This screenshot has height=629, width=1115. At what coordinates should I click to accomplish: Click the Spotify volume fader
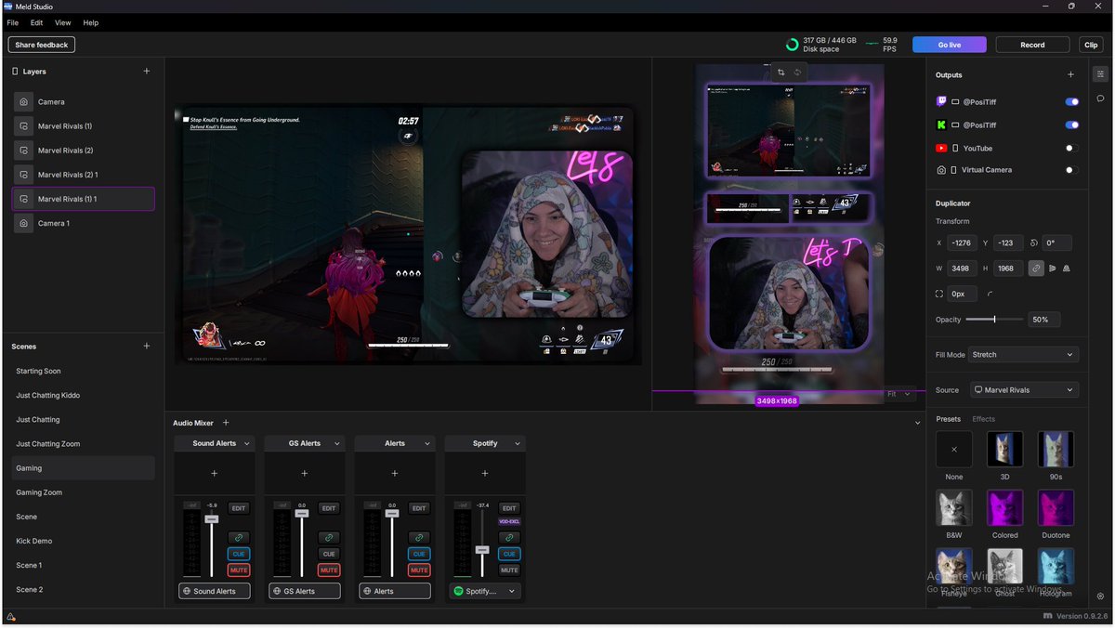482,550
